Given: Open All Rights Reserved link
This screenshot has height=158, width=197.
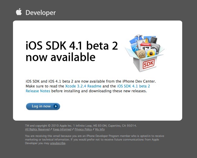Looking at the screenshot, I should point(37,129).
